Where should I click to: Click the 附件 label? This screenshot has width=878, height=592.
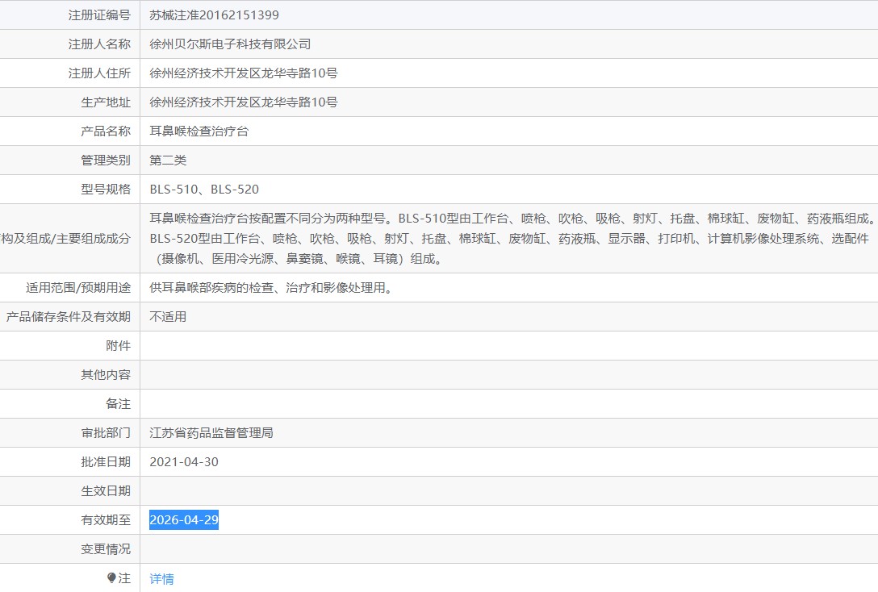pyautogui.click(x=118, y=346)
